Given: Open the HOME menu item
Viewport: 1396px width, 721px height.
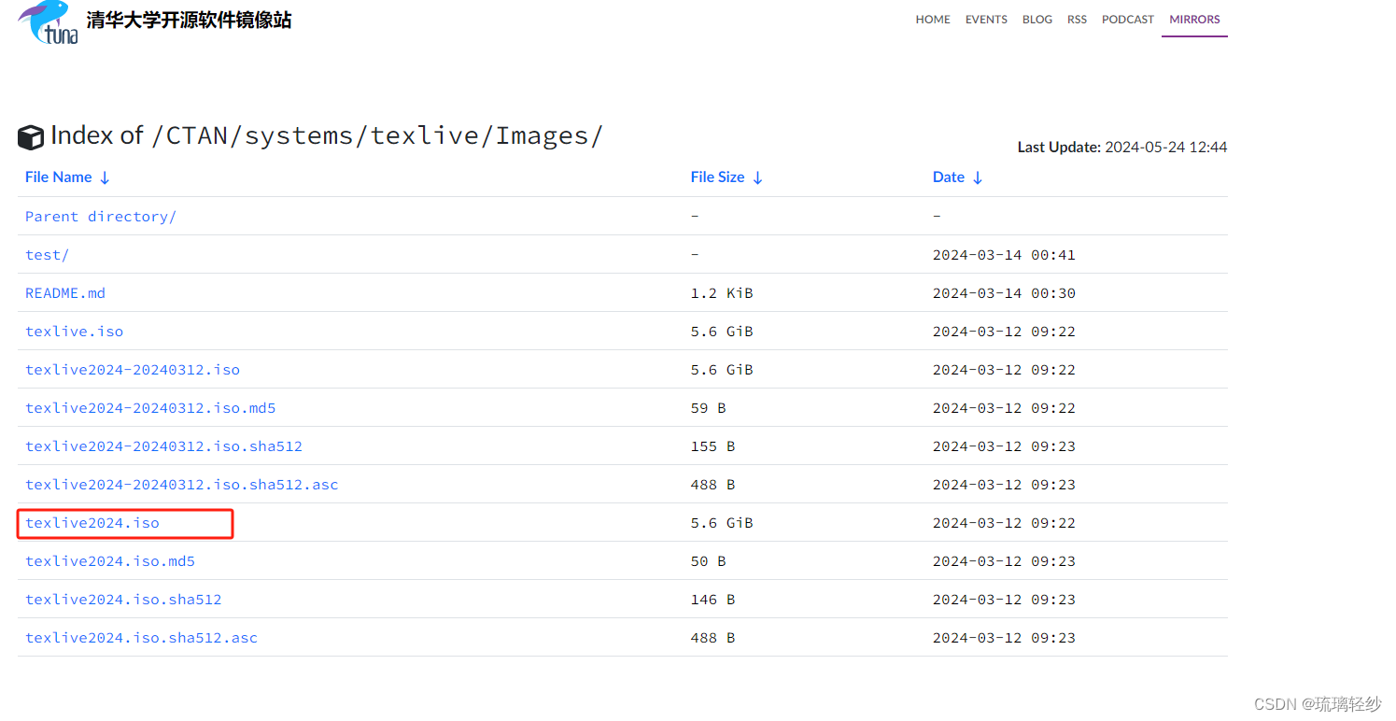Looking at the screenshot, I should pos(933,19).
